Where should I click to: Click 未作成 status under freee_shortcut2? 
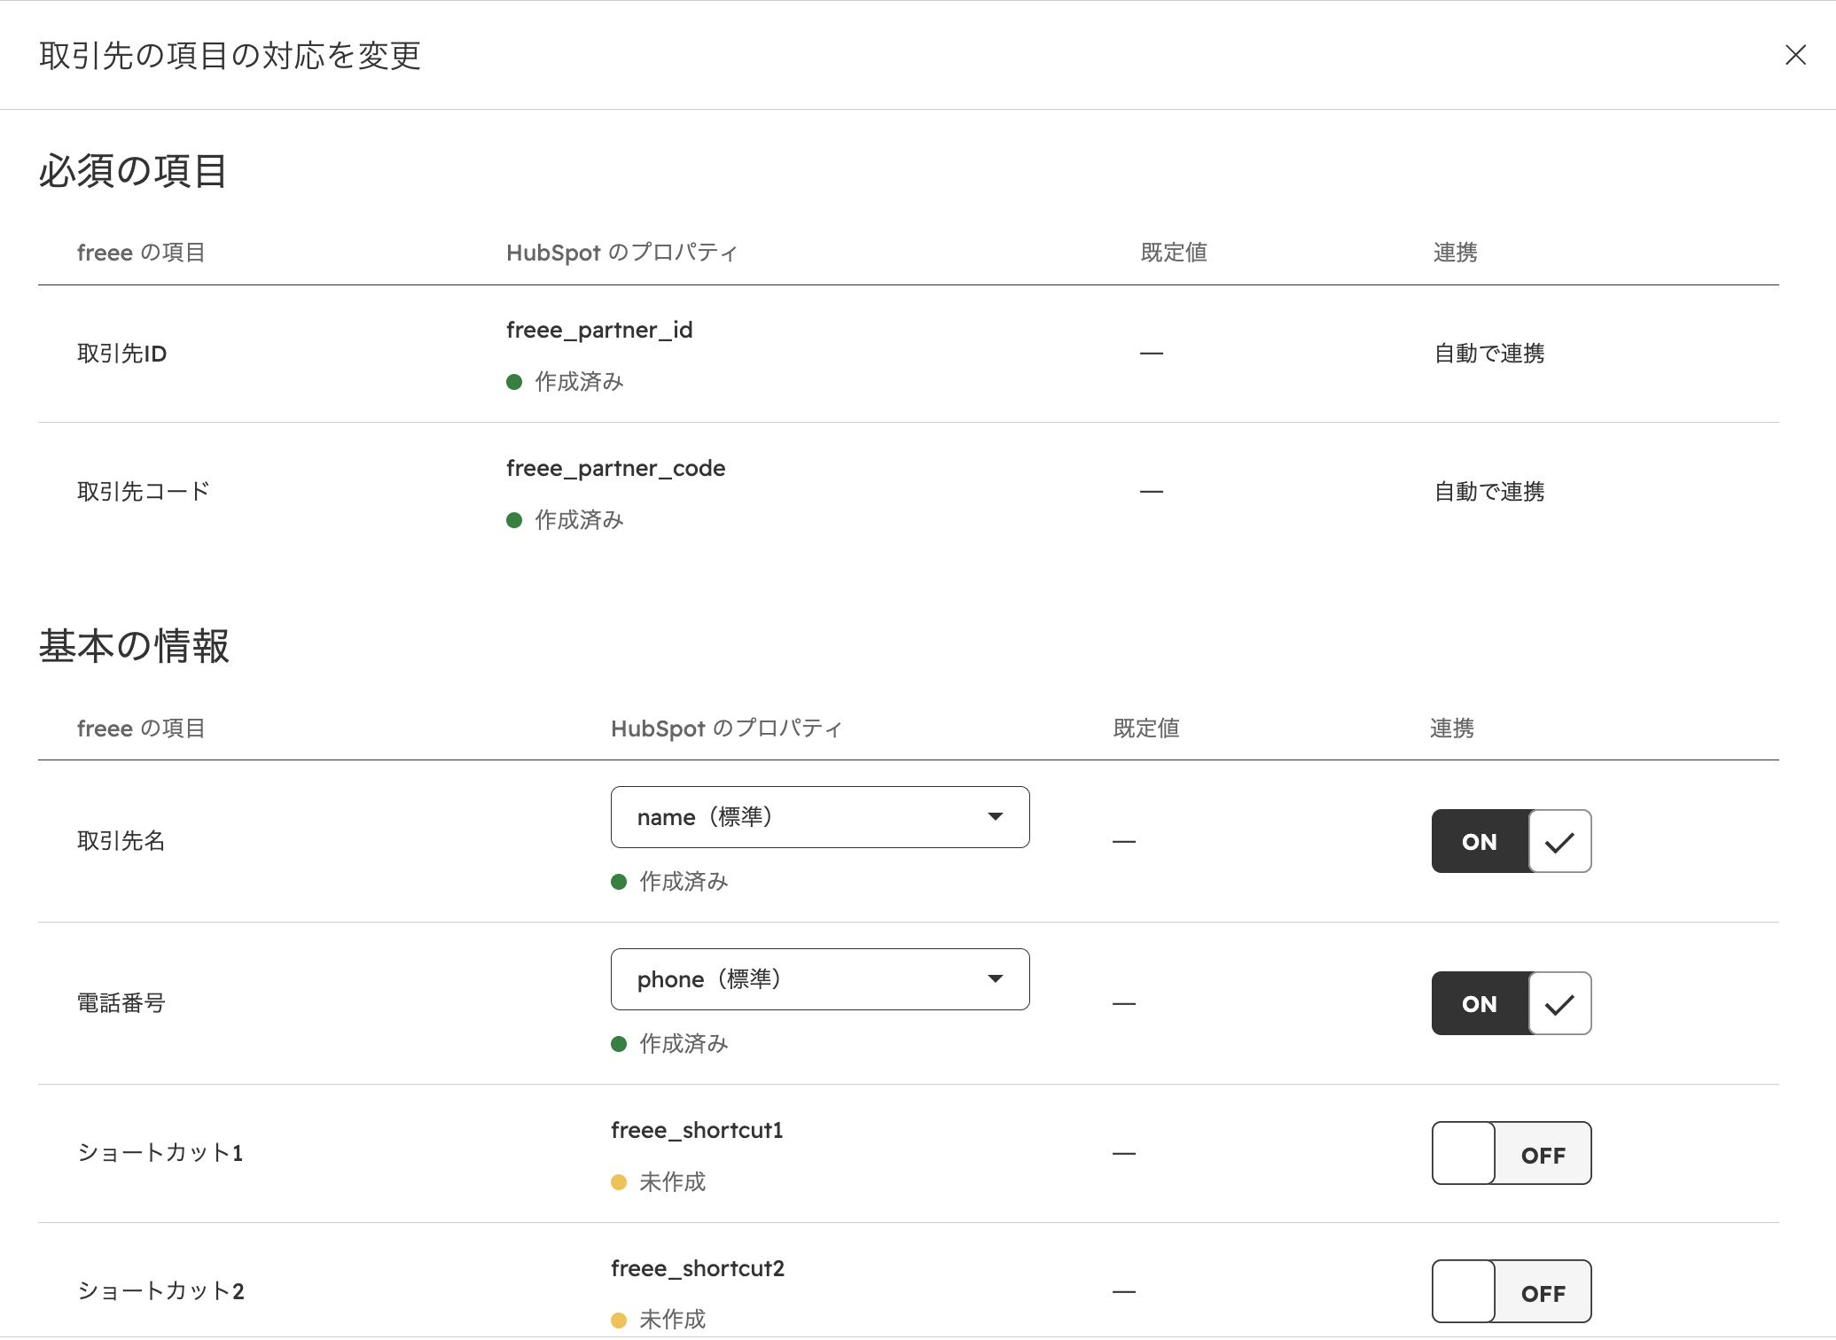(x=659, y=1320)
